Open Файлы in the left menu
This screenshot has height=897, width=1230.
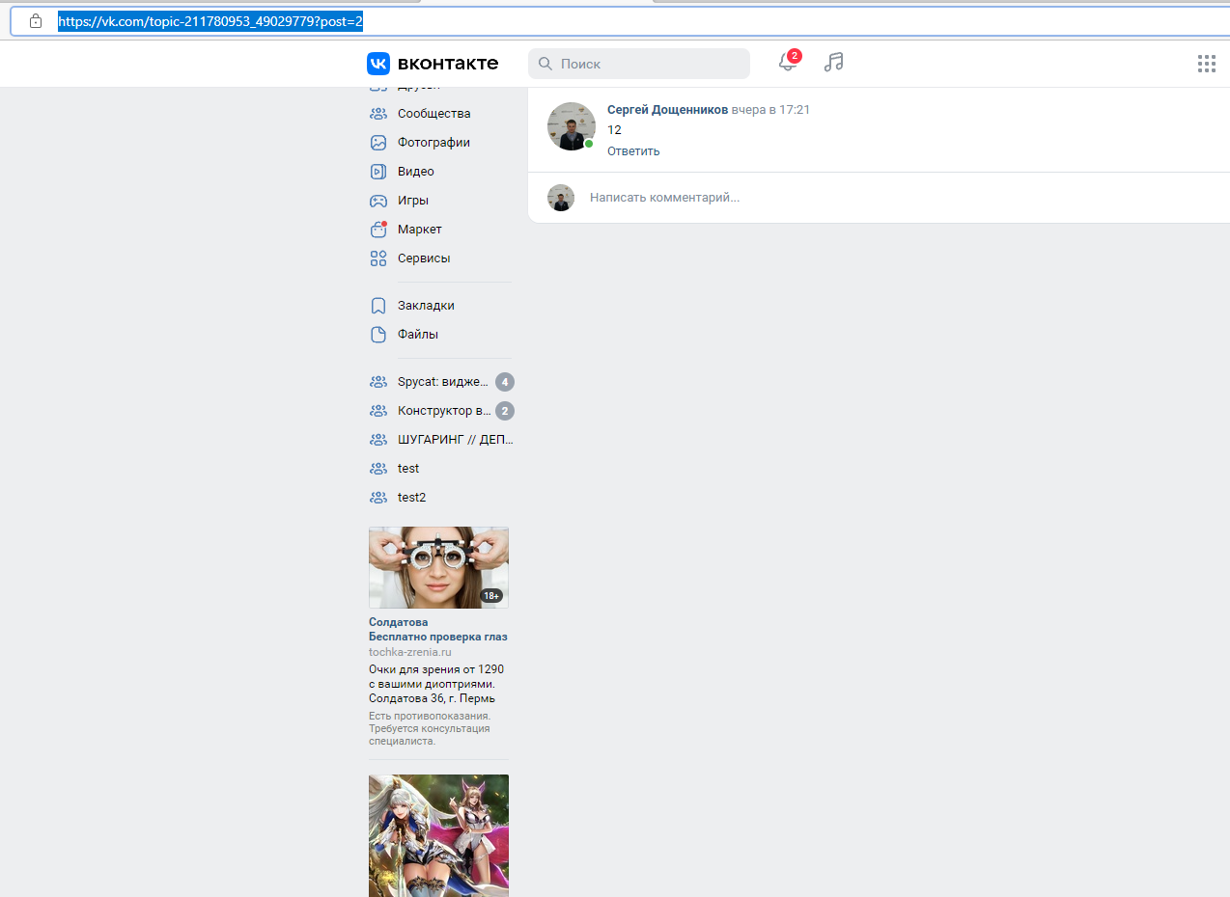(x=417, y=335)
